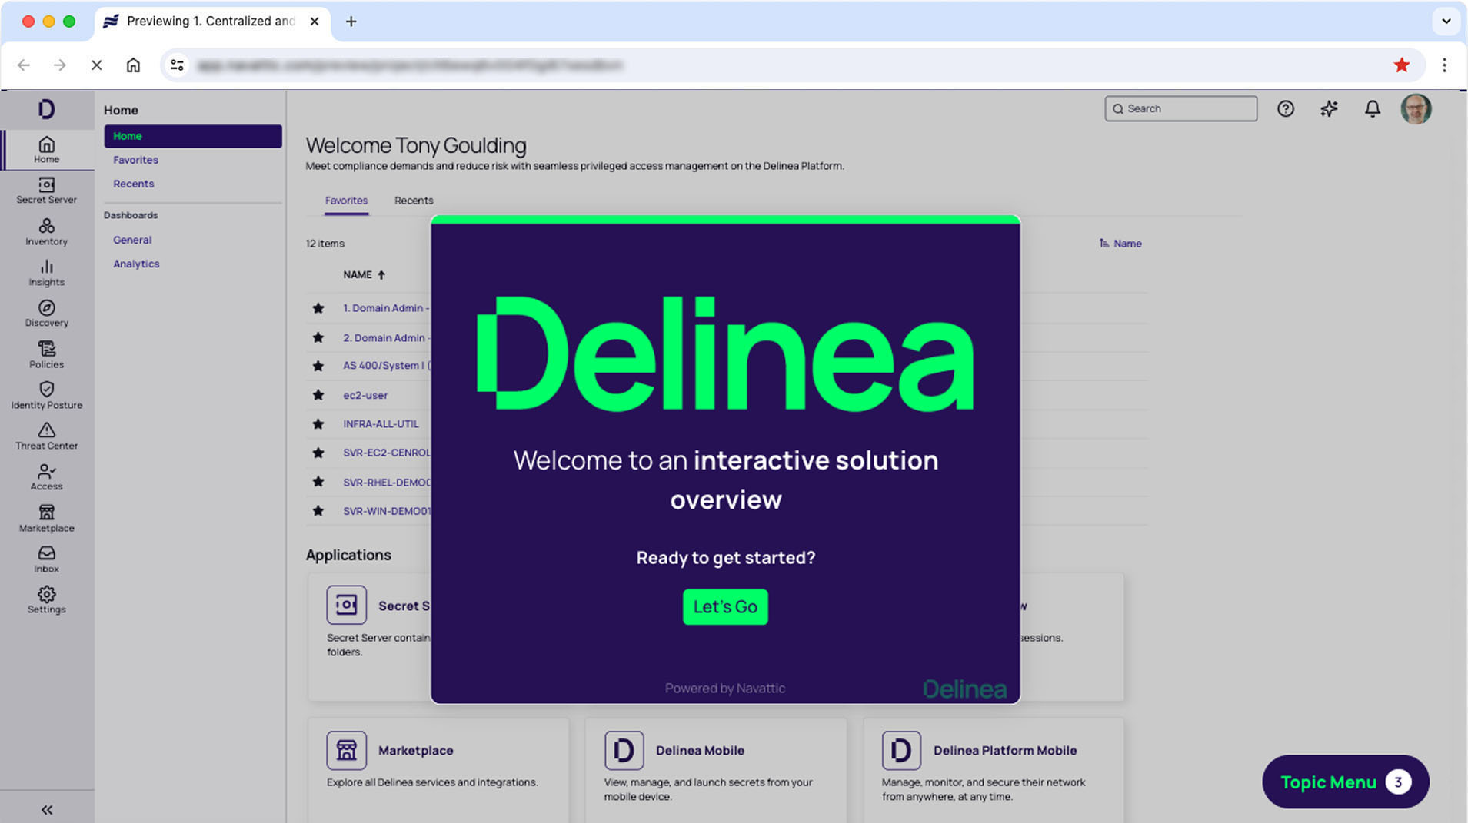Open the ec2-user favorite link
Image resolution: width=1468 pixels, height=823 pixels.
pyautogui.click(x=365, y=395)
